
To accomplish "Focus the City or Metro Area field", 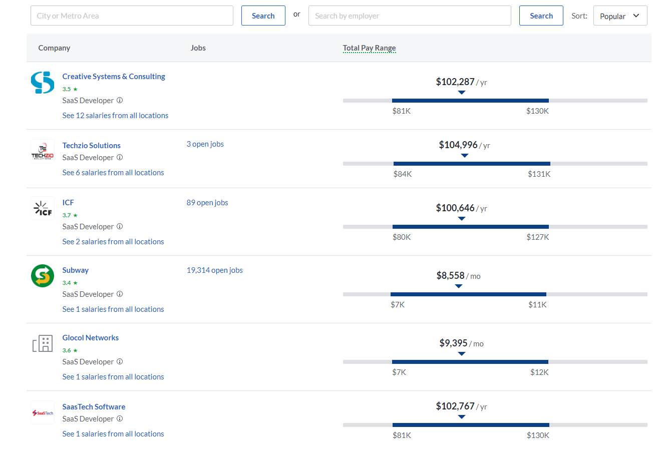I will coord(132,16).
